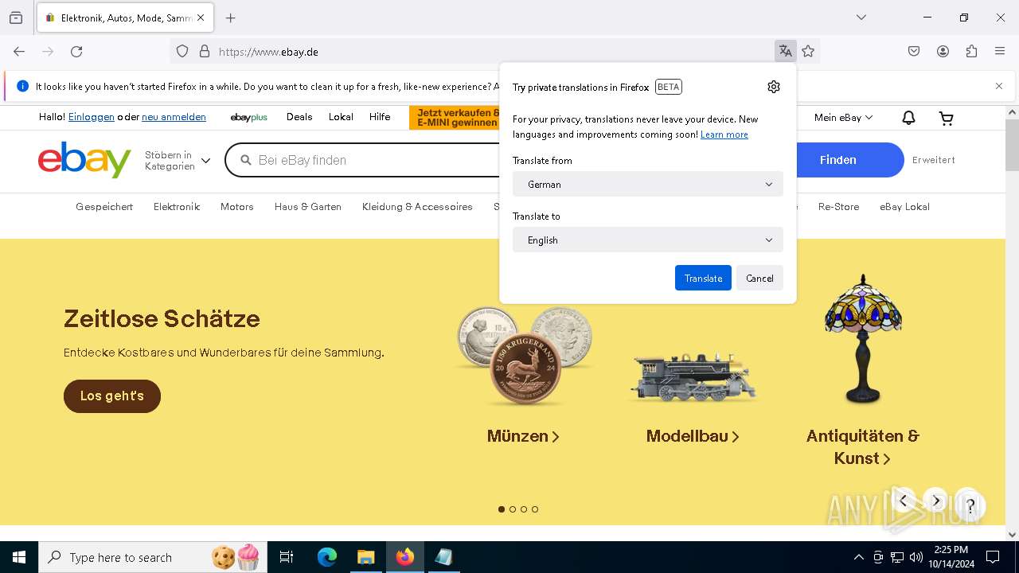Viewport: 1019px width, 573px height.
Task: Open a new tab with plus button
Action: (231, 18)
